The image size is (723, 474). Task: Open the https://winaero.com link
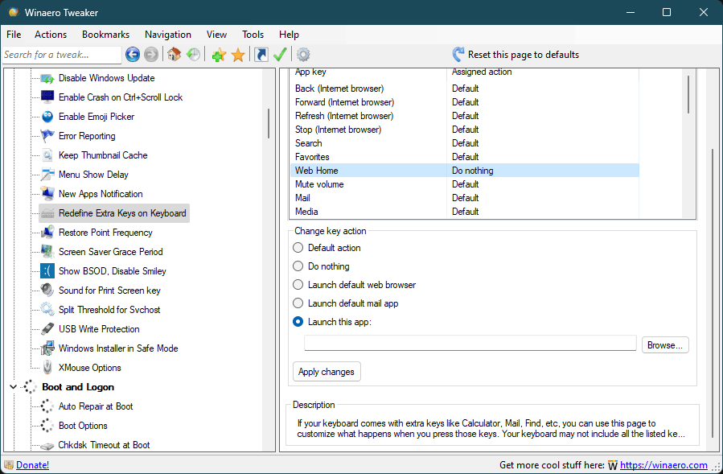[663, 465]
